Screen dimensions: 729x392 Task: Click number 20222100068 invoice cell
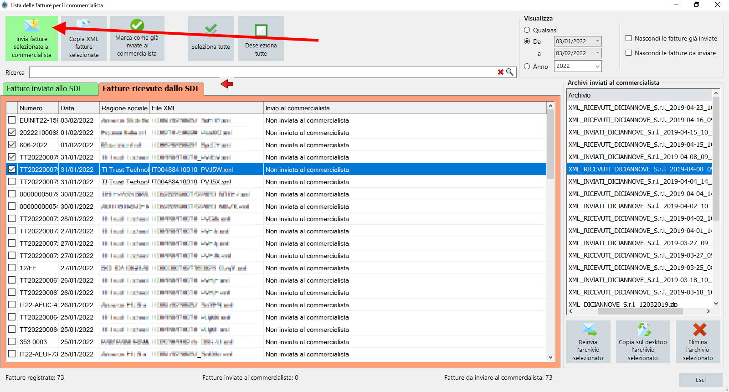pos(38,133)
